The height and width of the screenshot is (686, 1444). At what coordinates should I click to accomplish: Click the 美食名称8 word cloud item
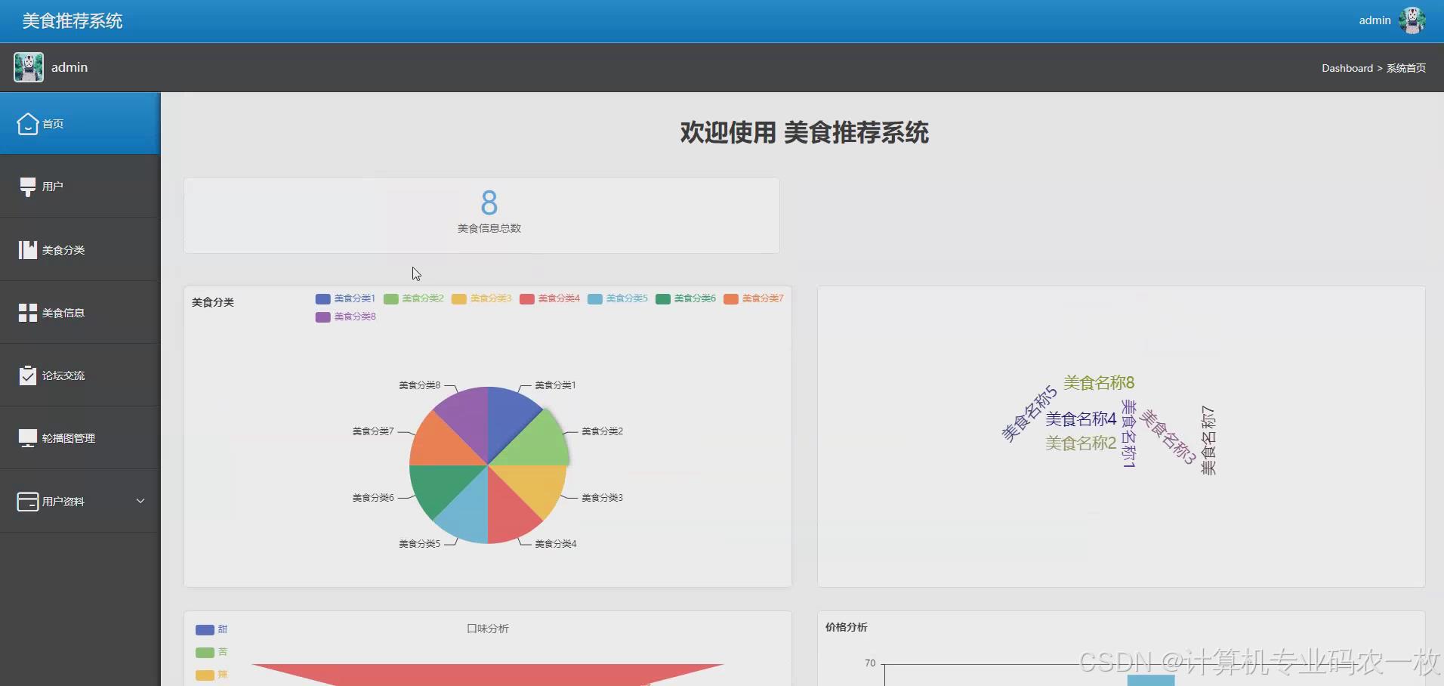(x=1099, y=382)
